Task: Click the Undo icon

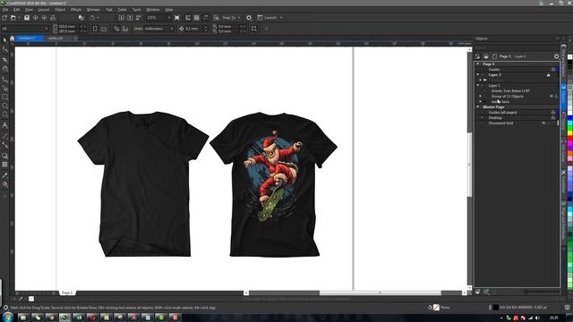Action: pos(92,18)
